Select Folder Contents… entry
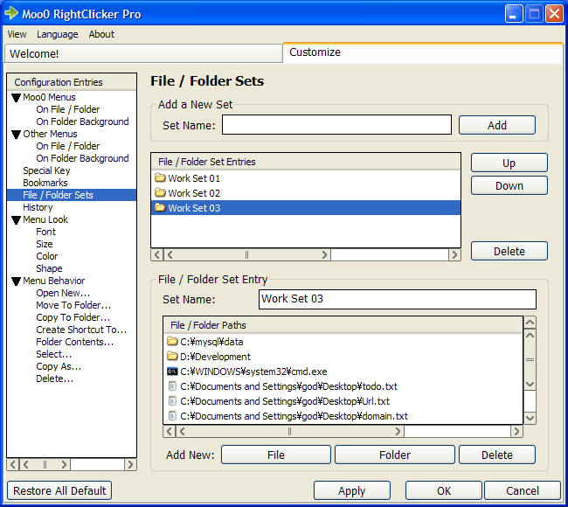This screenshot has width=568, height=507. 74,342
